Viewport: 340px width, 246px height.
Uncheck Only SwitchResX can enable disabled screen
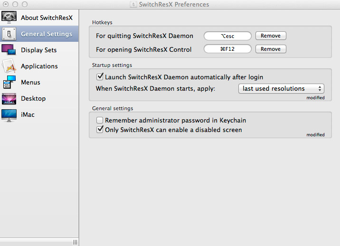click(100, 130)
